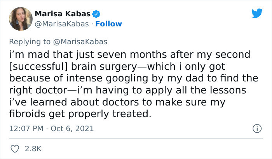Click the blue verified badge

[97, 14]
